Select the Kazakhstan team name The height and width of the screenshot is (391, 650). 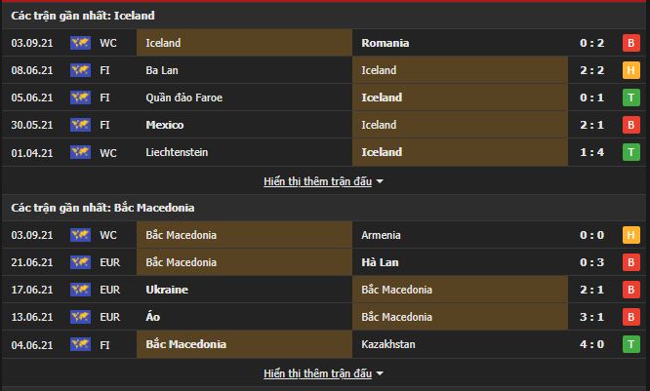pyautogui.click(x=387, y=344)
